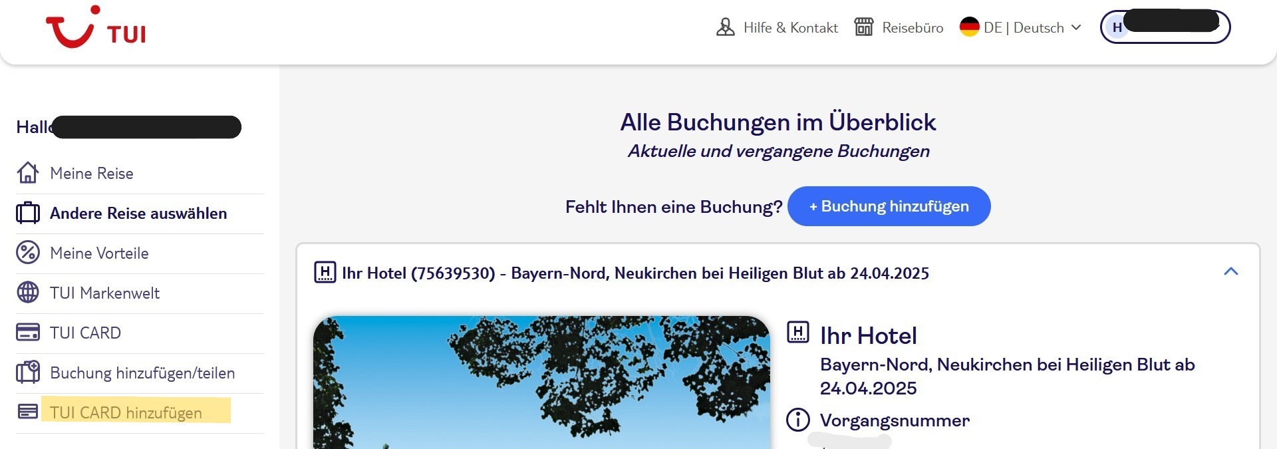Open Meine Vorteile in sidebar
The width and height of the screenshot is (1277, 449).
99,253
